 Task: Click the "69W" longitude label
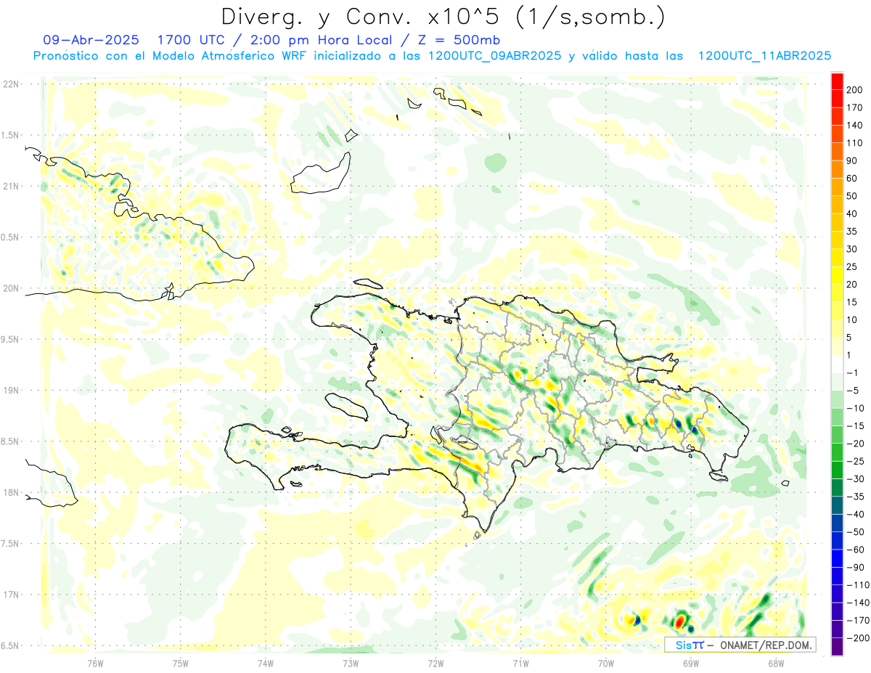pyautogui.click(x=690, y=663)
